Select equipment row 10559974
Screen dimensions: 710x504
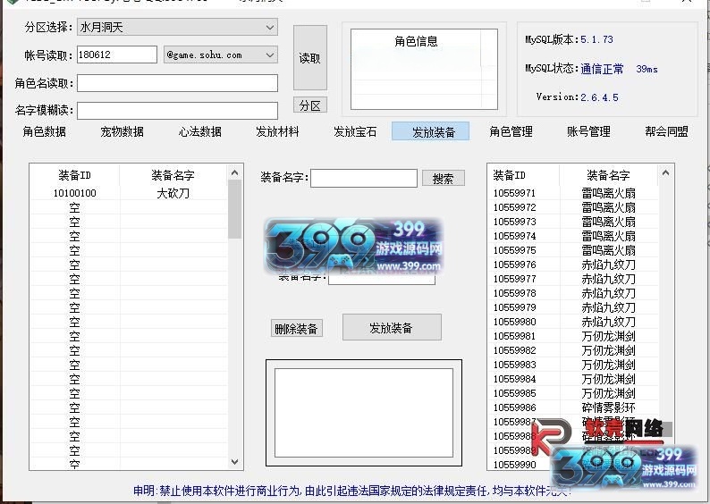[x=573, y=236]
